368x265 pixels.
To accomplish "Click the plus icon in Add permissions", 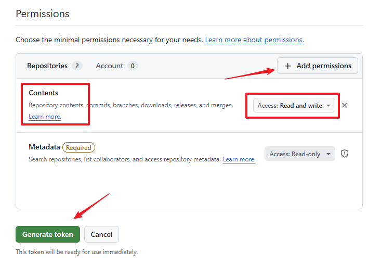I will point(287,66).
